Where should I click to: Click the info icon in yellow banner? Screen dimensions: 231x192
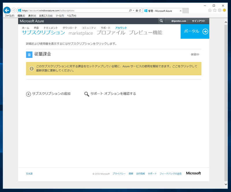coord(31,69)
